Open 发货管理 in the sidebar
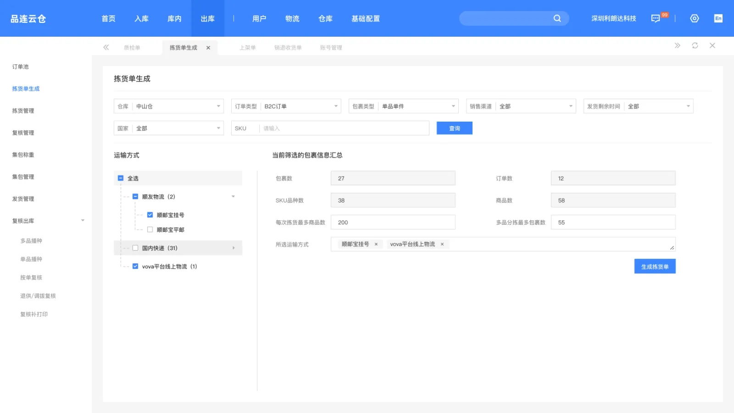The height and width of the screenshot is (413, 734). pyautogui.click(x=23, y=199)
